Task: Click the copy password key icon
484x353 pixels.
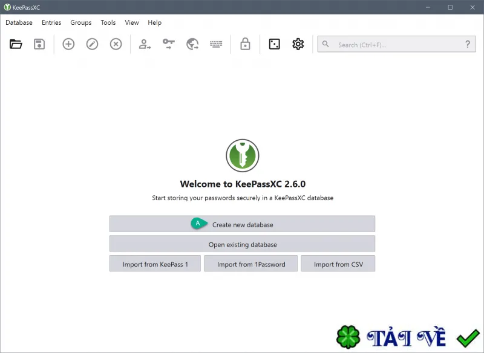Action: pos(169,44)
